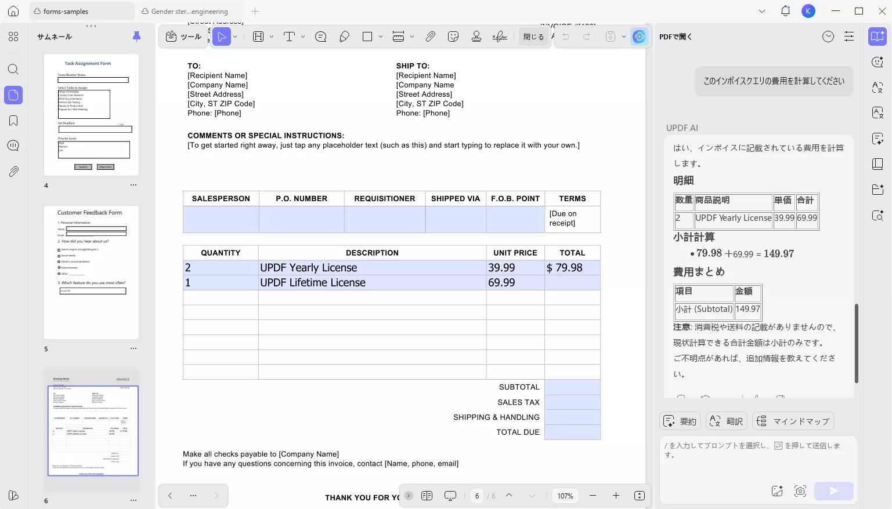Toggle the reading layout view icon
This screenshot has width=892, height=509.
pyautogui.click(x=427, y=496)
